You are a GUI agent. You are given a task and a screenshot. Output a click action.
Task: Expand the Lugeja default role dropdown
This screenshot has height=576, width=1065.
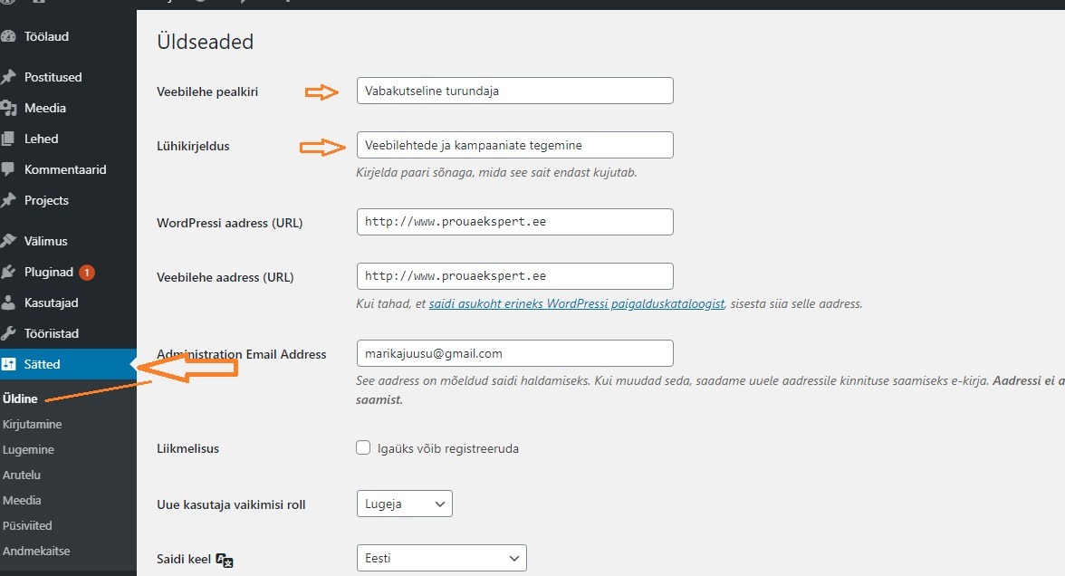pyautogui.click(x=404, y=504)
